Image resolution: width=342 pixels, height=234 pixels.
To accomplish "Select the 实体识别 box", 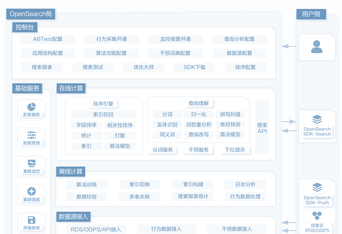I will click(x=167, y=125).
